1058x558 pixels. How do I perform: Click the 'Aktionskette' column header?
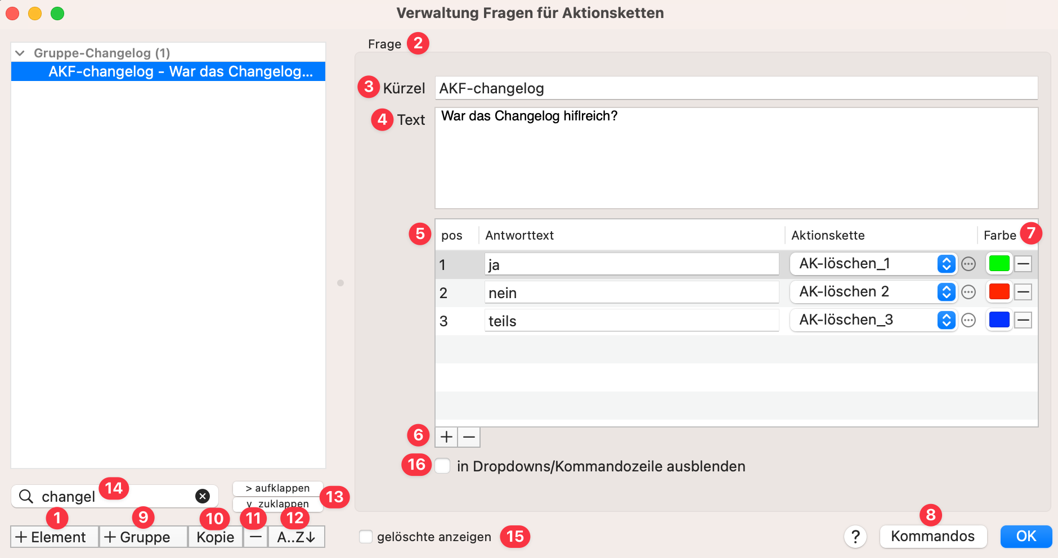(828, 235)
